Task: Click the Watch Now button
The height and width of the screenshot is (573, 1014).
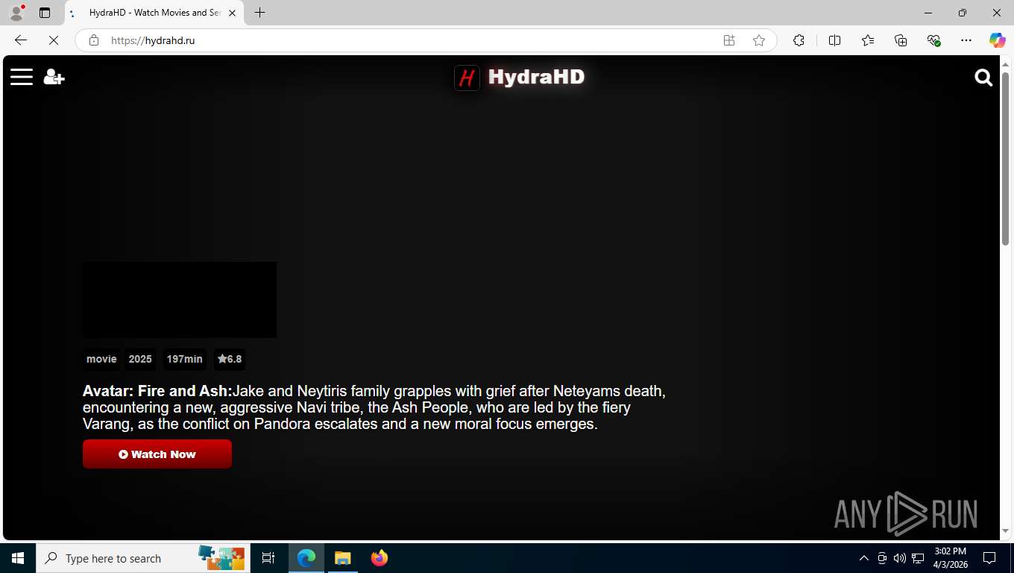Action: coord(157,454)
